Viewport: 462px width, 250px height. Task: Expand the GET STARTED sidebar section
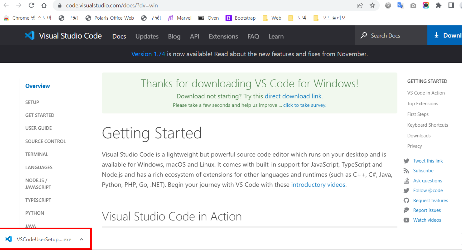(x=40, y=115)
